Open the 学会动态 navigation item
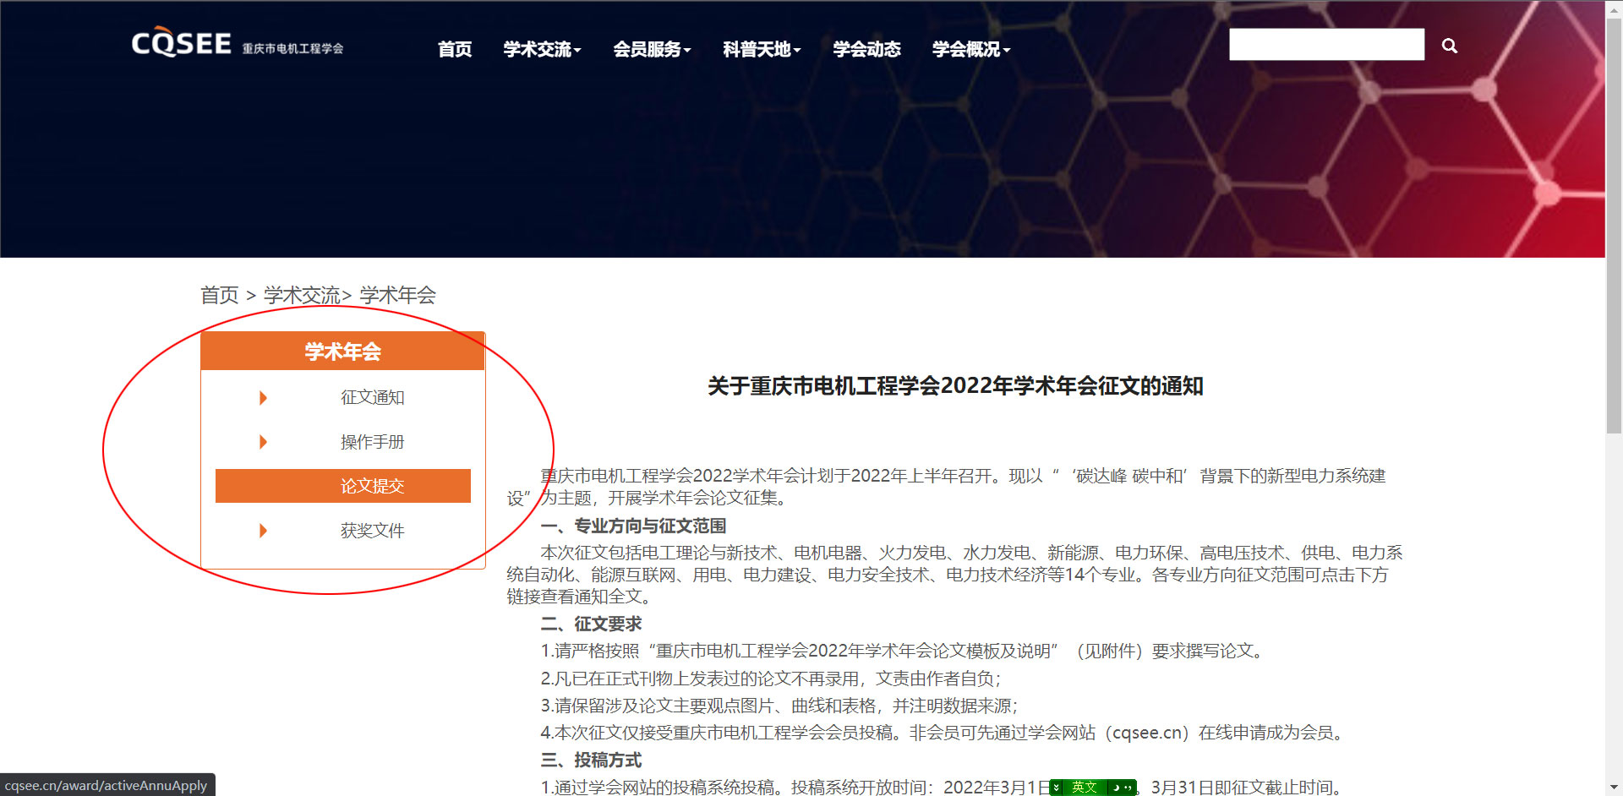Viewport: 1623px width, 796px height. [x=866, y=49]
